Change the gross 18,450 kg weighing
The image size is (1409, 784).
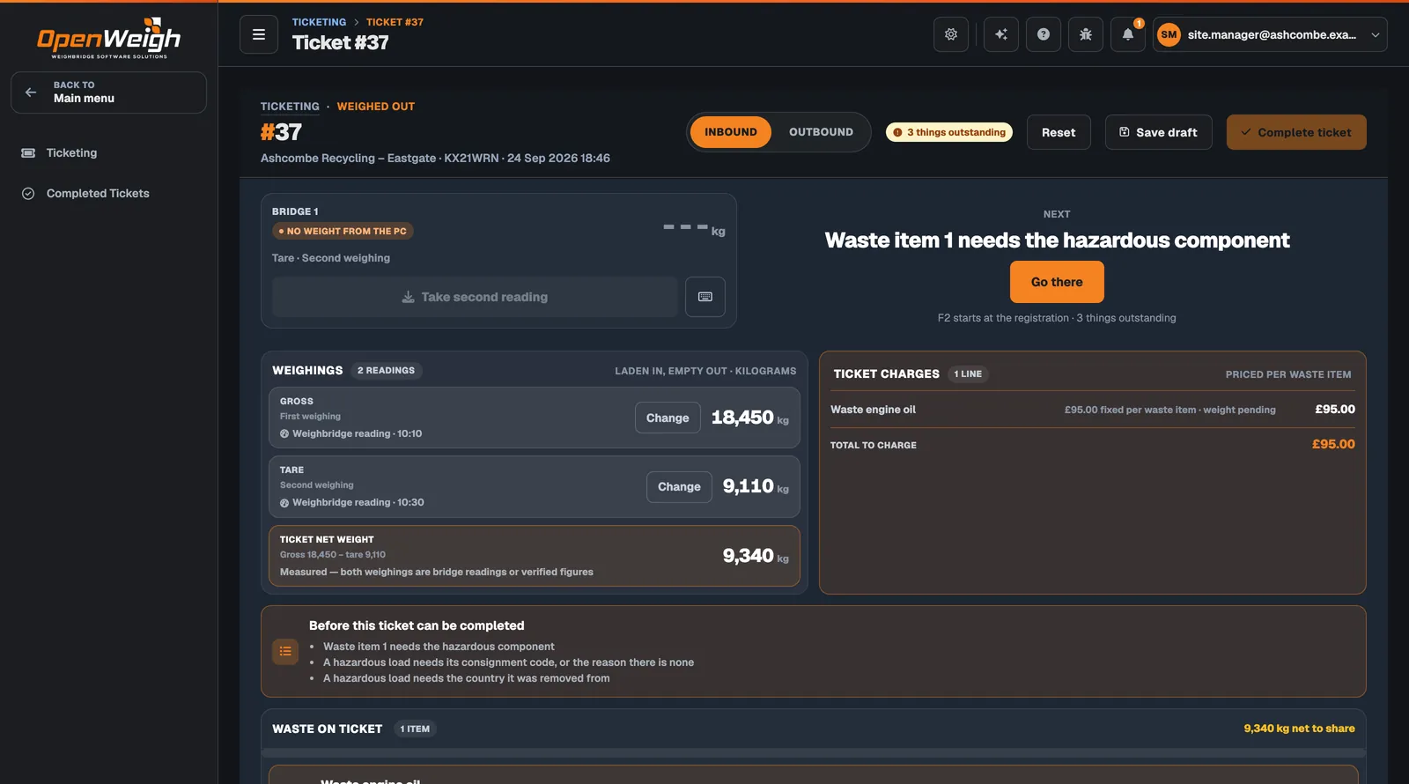tap(668, 418)
